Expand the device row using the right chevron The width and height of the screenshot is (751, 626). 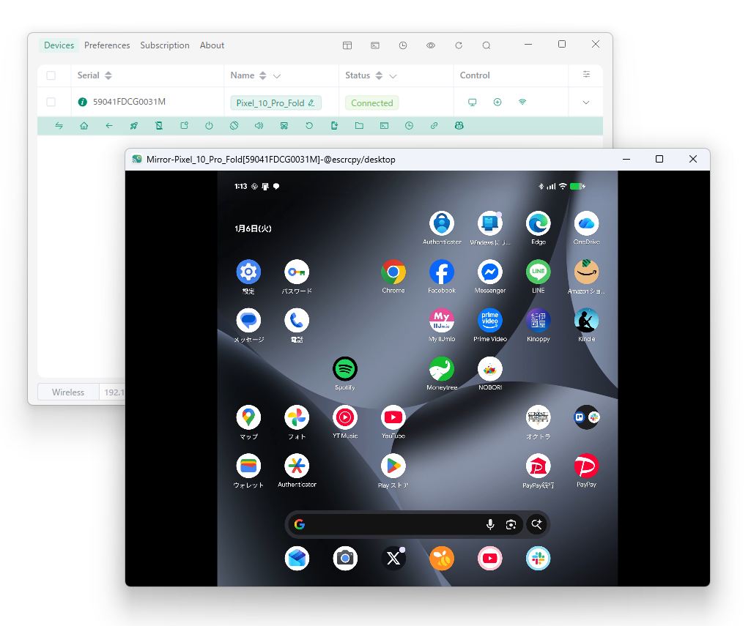tap(585, 103)
